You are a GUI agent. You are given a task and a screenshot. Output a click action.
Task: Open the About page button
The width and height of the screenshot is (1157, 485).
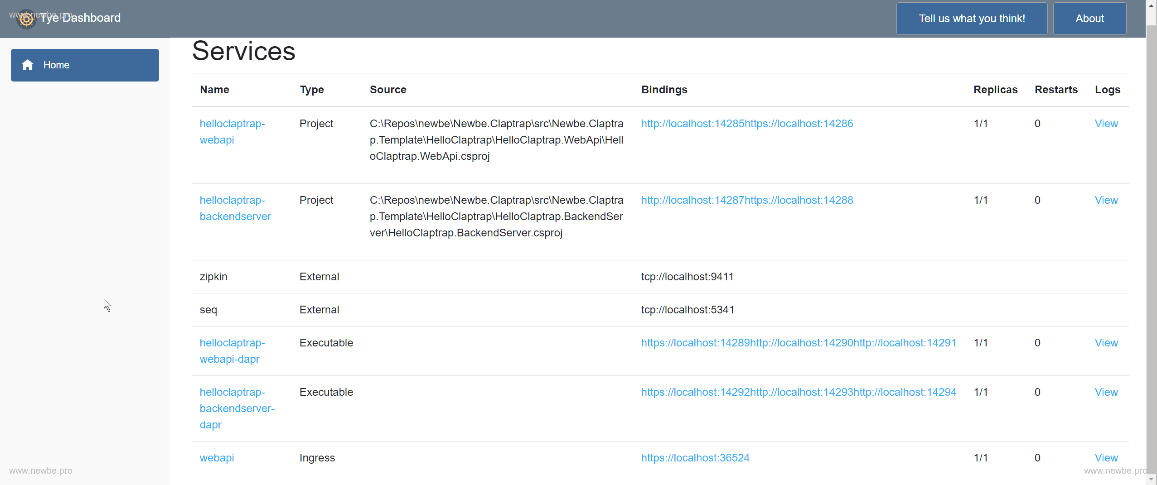(x=1089, y=19)
